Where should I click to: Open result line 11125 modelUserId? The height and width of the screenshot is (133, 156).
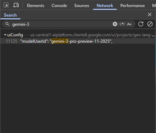click(x=78, y=41)
